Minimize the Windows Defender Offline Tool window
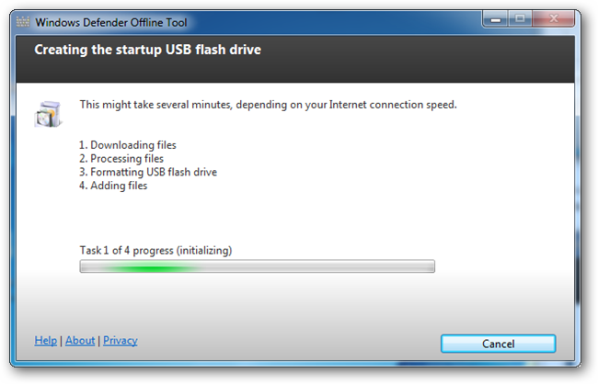This screenshot has height=384, width=598. [495, 18]
